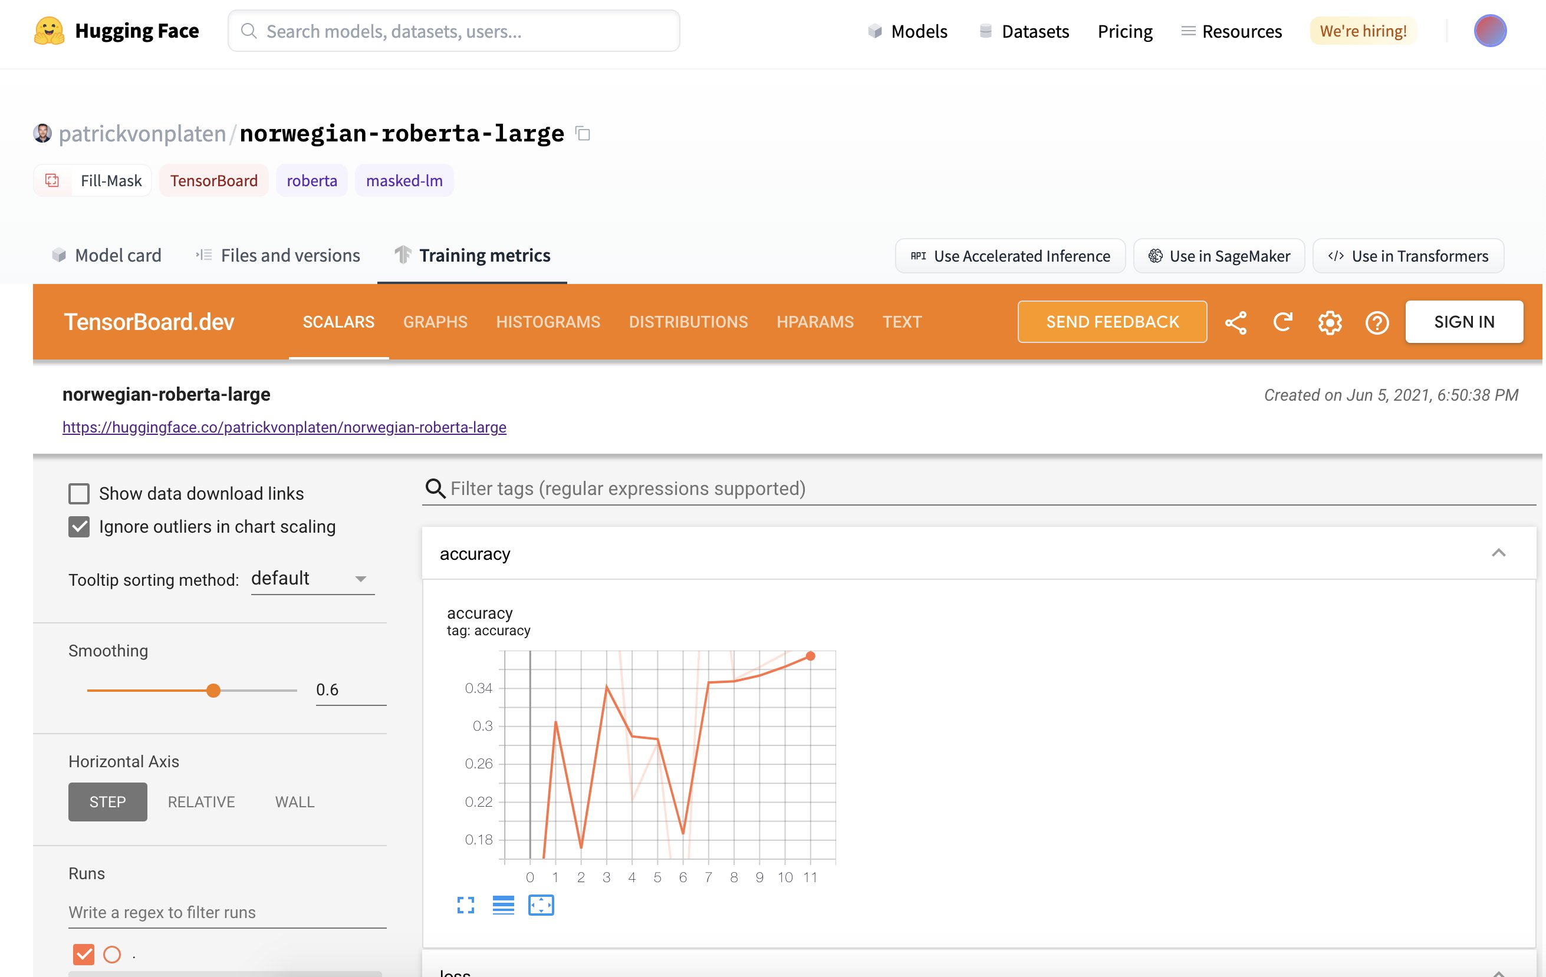Click the TensorBoard share icon
This screenshot has width=1546, height=977.
[x=1235, y=322]
